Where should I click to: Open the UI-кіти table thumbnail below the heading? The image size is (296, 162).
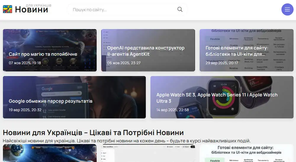(x=246, y=153)
